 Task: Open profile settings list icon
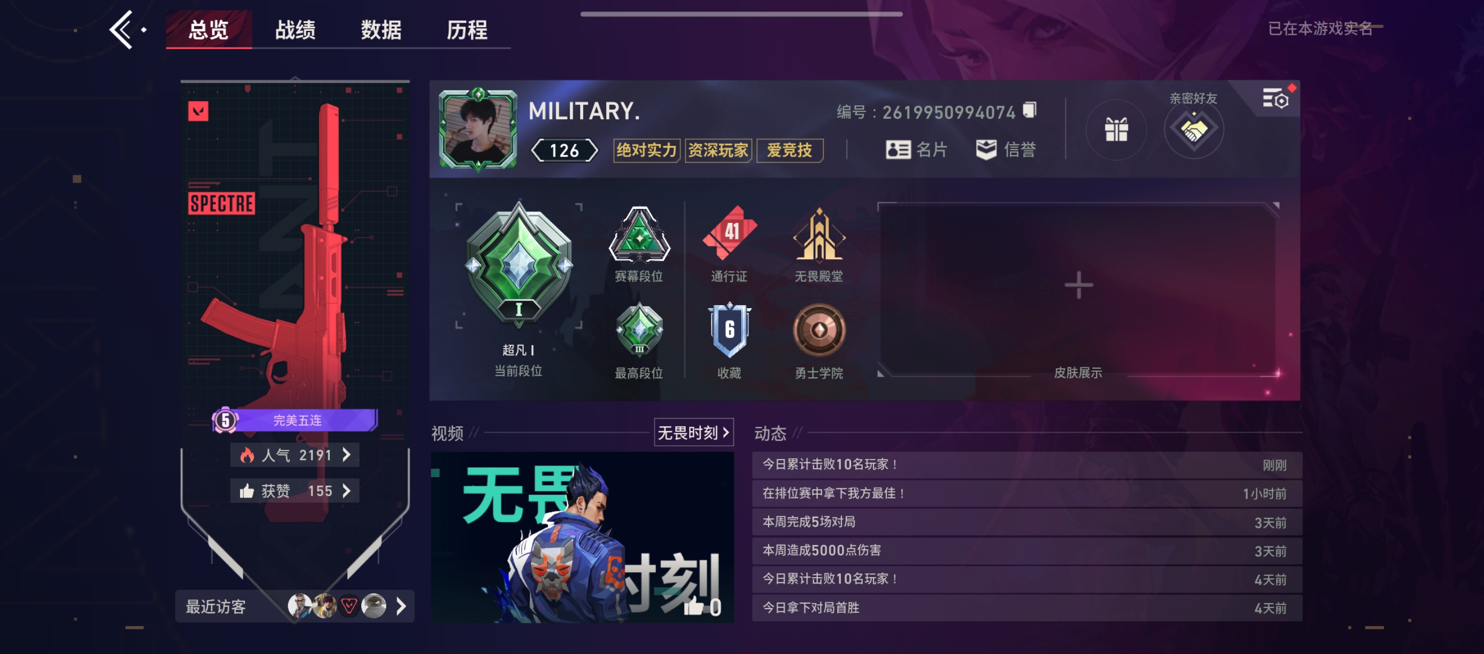pos(1276,99)
